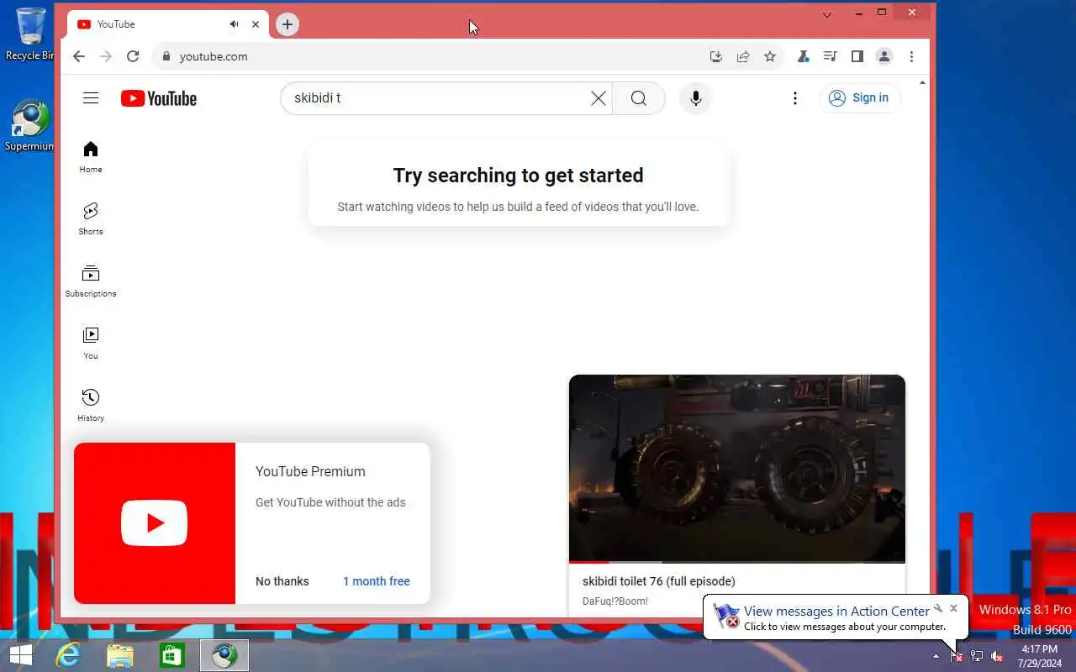Screen dimensions: 1076x672
Task: Click View messages in Action Center
Action: pyautogui.click(x=836, y=612)
